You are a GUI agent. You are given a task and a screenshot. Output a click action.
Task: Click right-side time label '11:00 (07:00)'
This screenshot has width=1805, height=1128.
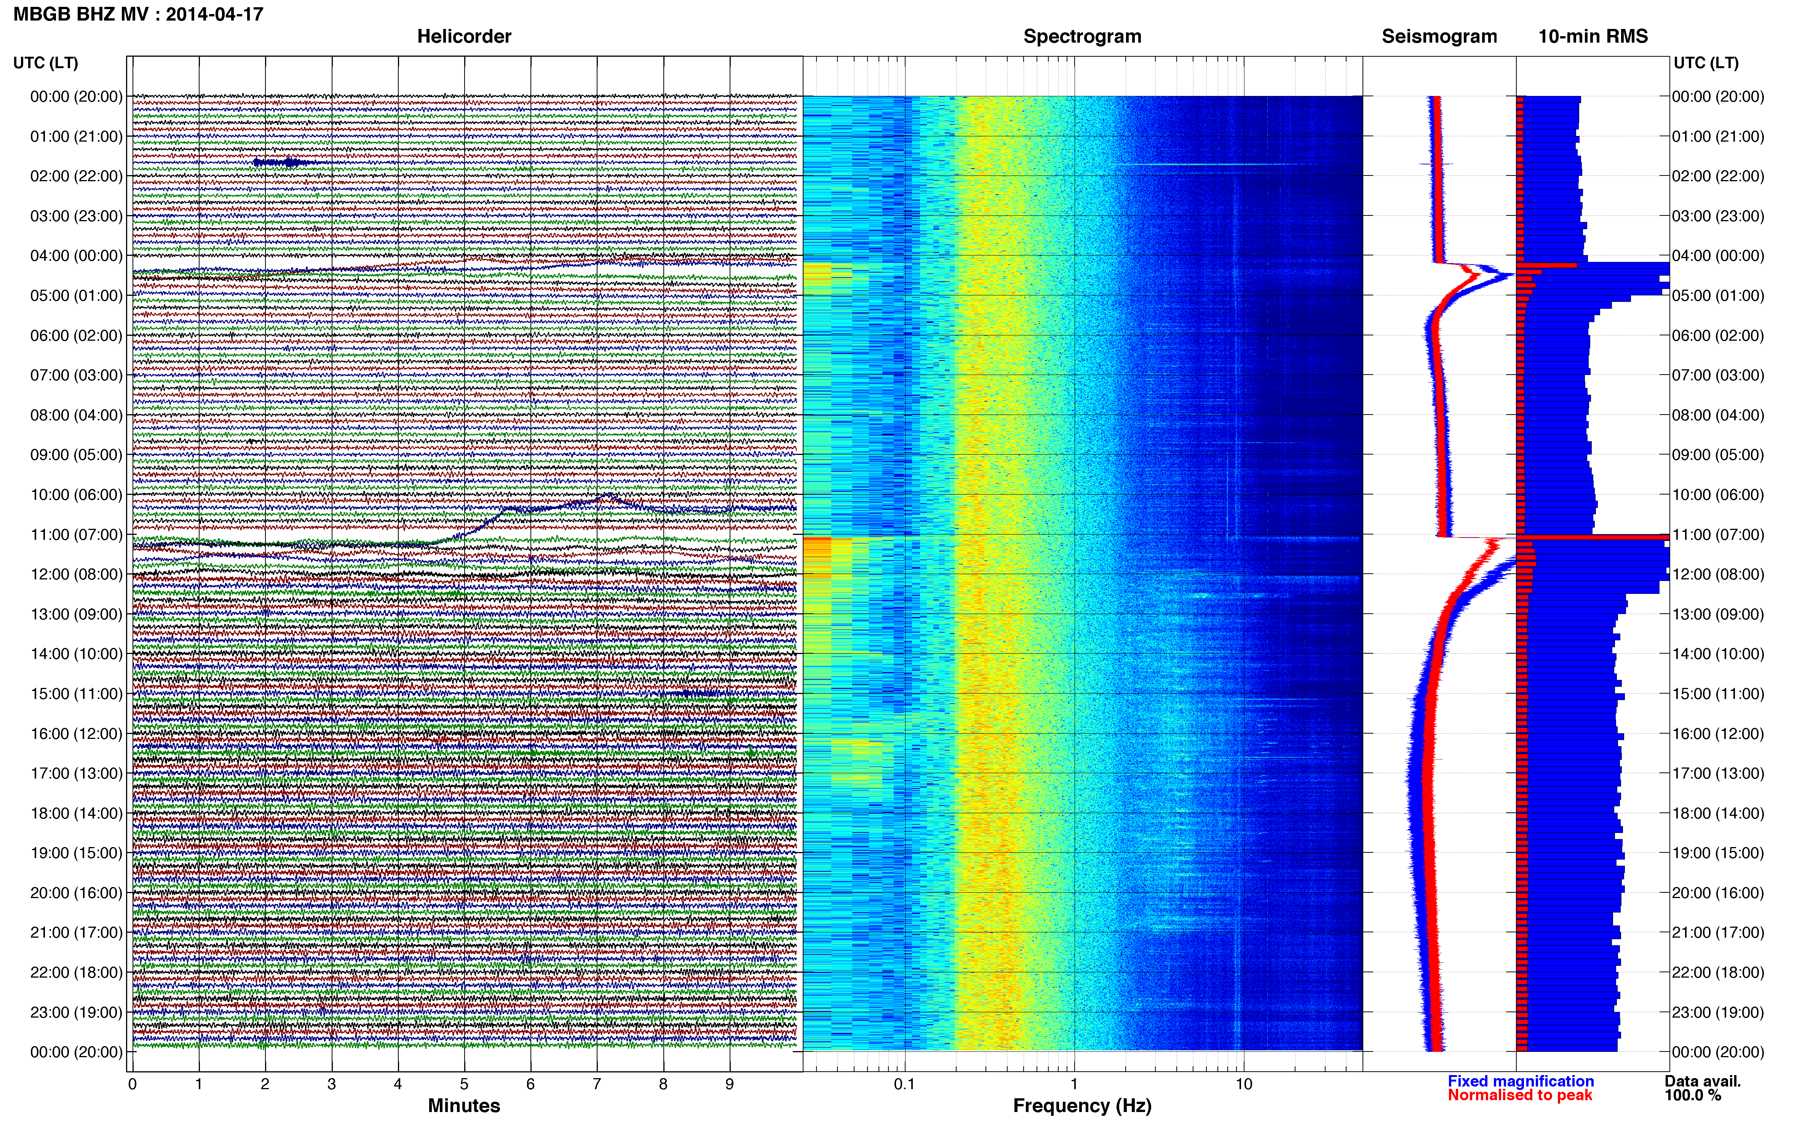[x=1718, y=535]
